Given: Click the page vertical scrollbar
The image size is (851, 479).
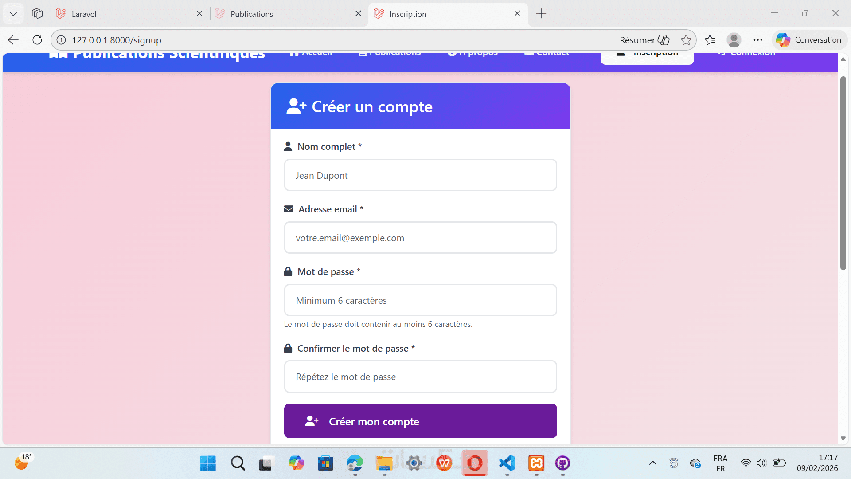Looking at the screenshot, I should (x=843, y=173).
